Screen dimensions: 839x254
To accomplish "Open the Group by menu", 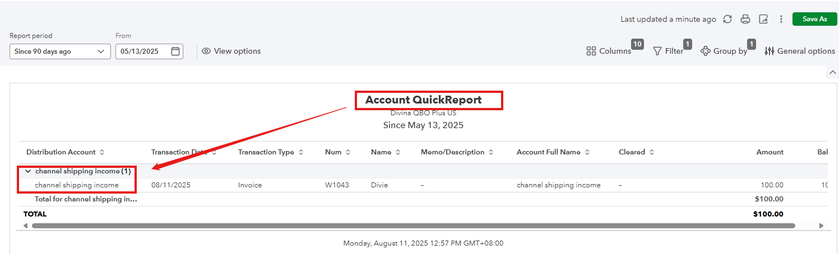I will [724, 51].
